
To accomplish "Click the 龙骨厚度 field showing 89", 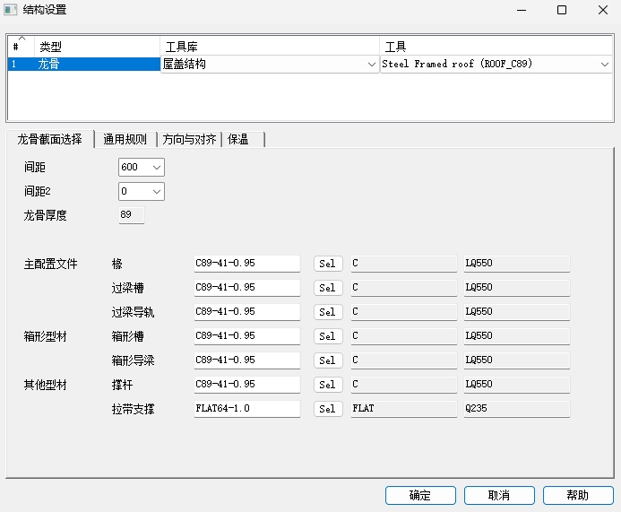I will [132, 215].
